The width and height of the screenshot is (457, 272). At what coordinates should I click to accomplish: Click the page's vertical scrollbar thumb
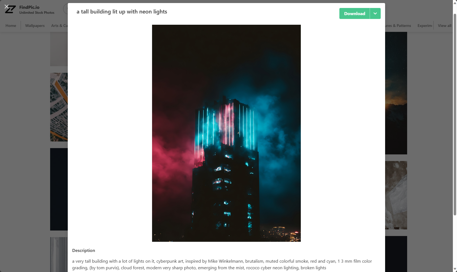pos(455,114)
